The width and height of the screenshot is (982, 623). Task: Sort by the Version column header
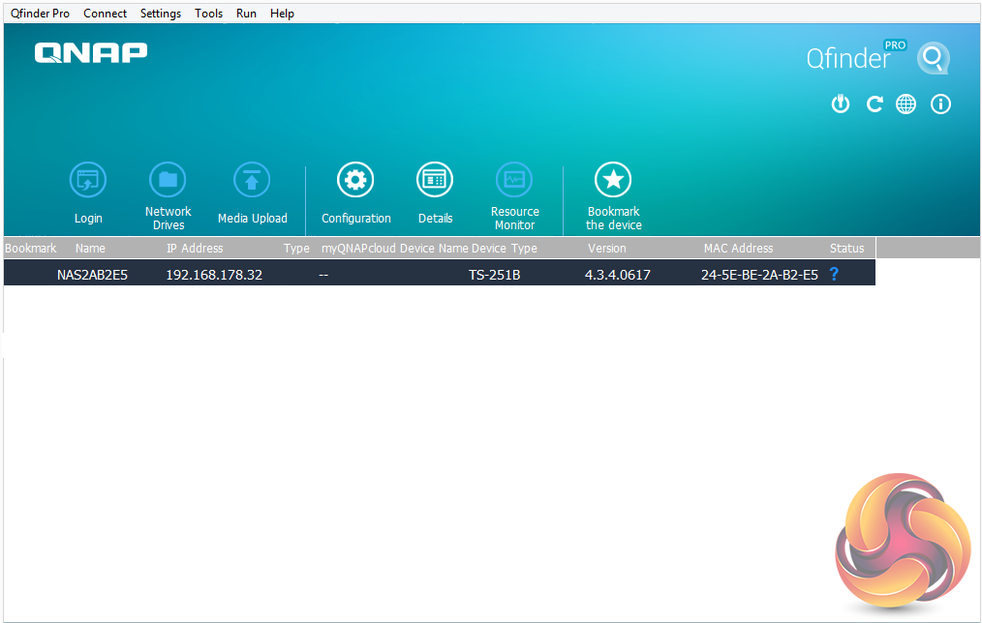(x=607, y=249)
